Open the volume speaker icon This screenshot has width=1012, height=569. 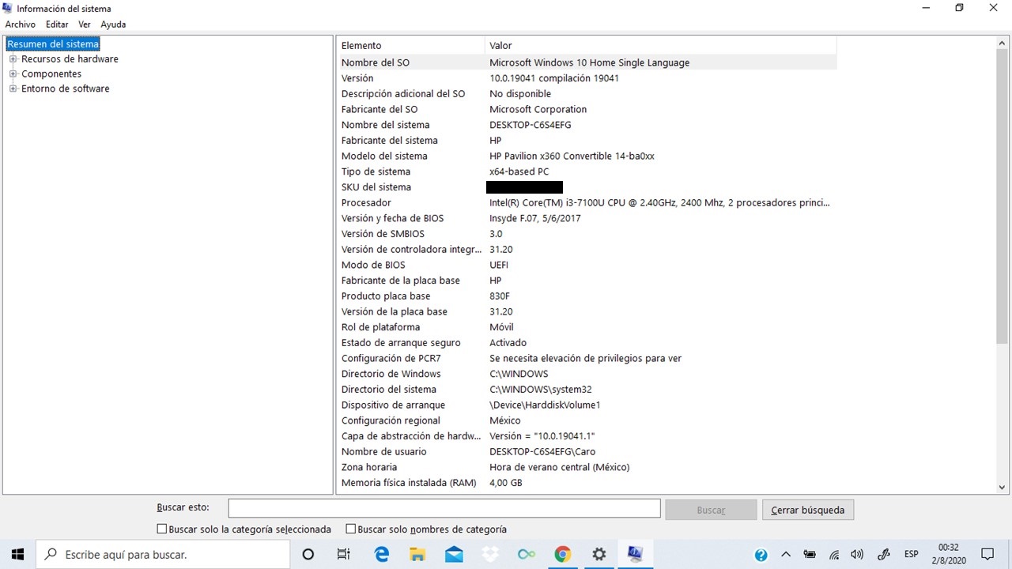(857, 555)
